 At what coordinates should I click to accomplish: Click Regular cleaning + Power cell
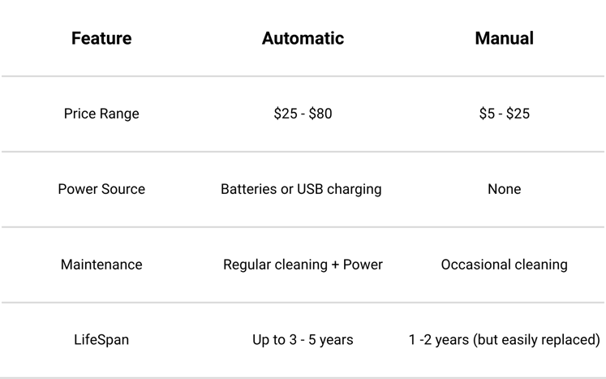click(303, 265)
